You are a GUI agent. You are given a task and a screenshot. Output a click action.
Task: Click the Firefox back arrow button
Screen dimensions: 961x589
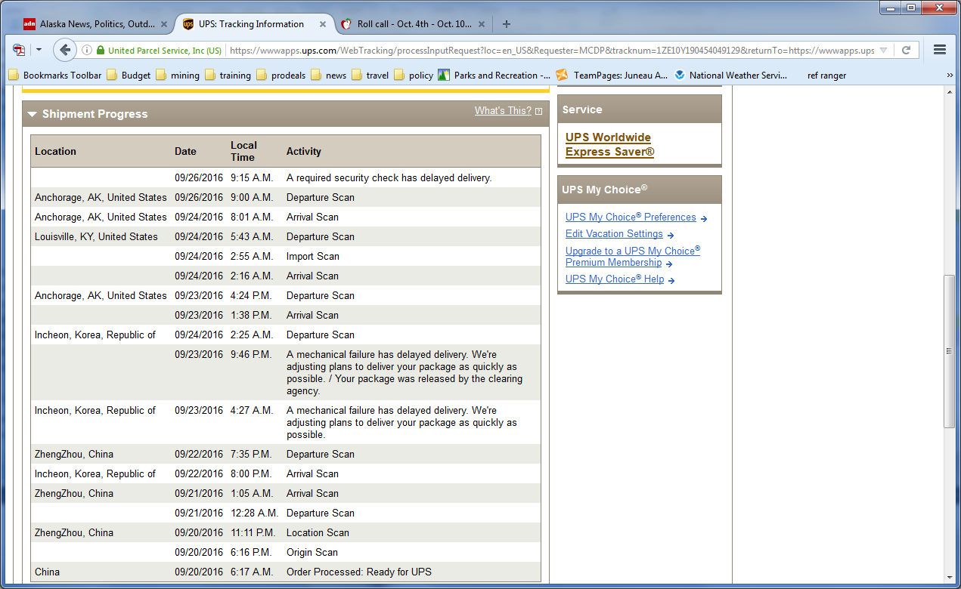coord(65,50)
